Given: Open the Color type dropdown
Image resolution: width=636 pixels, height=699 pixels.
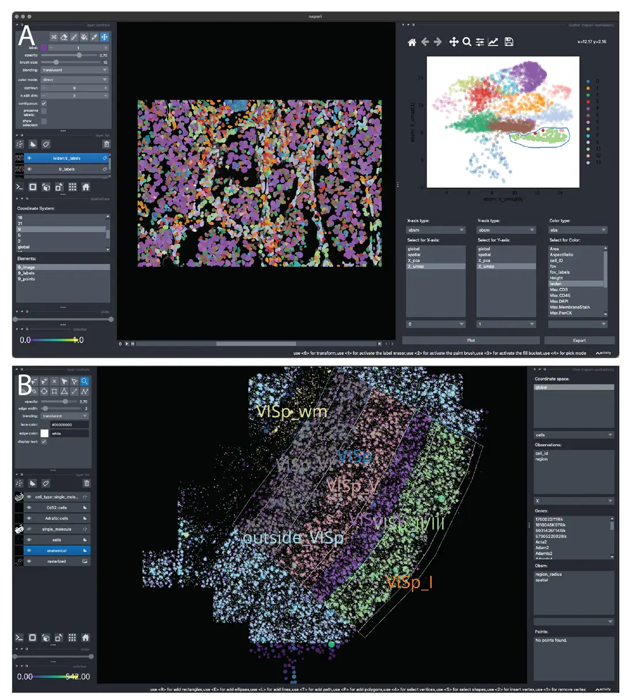Looking at the screenshot, I should pos(578,230).
